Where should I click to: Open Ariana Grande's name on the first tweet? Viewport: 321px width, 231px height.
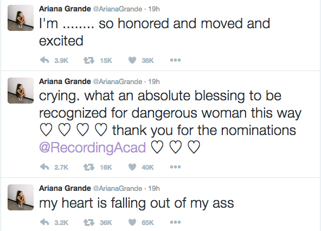(65, 9)
